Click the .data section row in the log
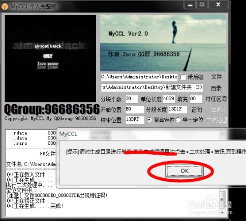This screenshot has height=221, width=246. click(x=35, y=138)
